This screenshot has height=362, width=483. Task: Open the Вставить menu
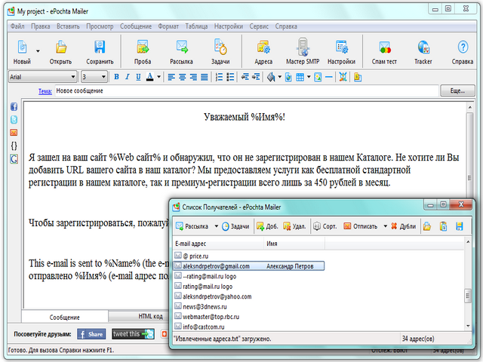coord(68,26)
